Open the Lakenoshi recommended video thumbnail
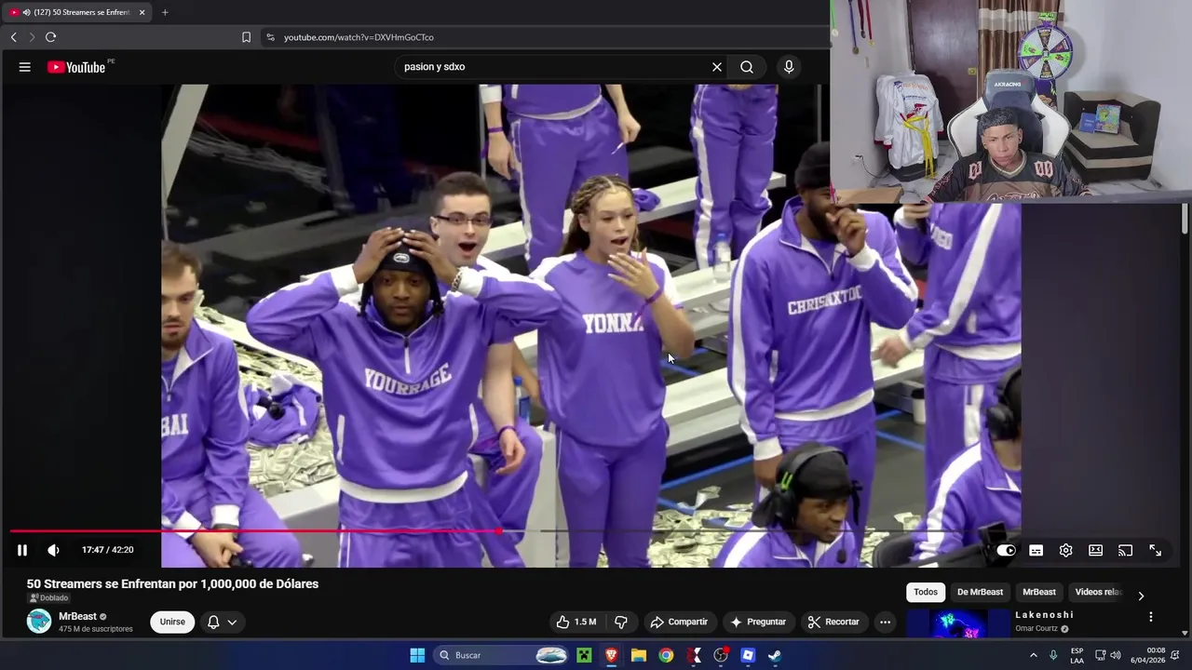The width and height of the screenshot is (1192, 670). click(x=956, y=623)
